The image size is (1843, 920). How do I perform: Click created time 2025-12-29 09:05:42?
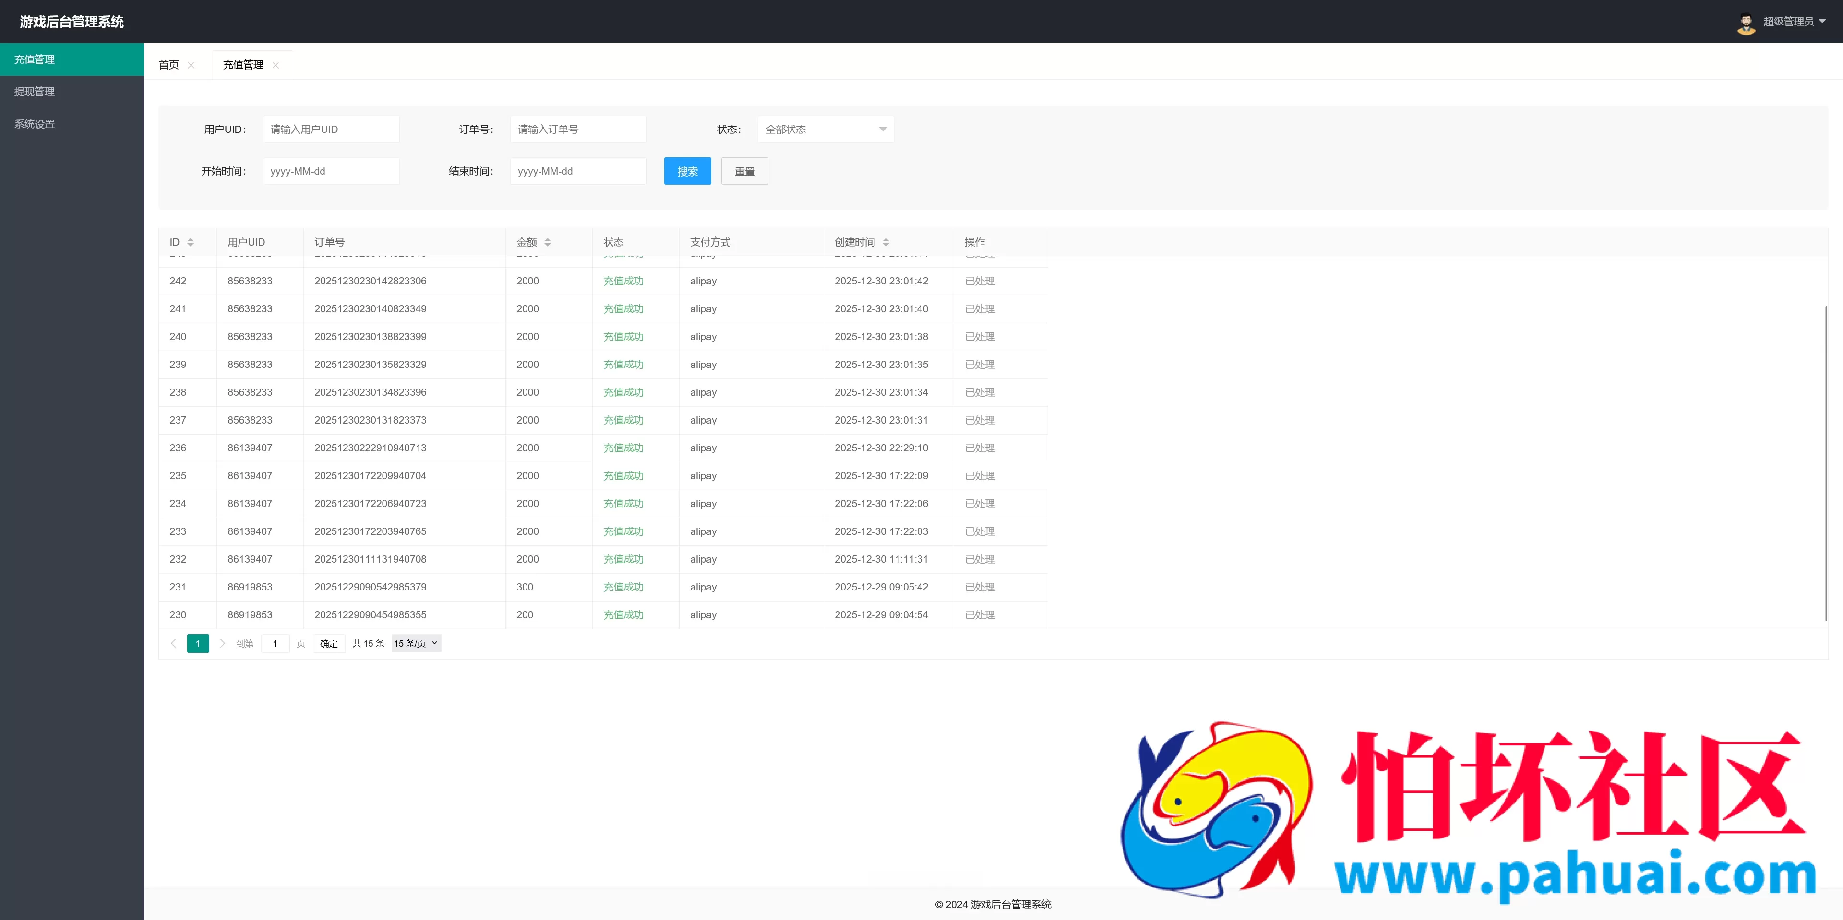[882, 588]
